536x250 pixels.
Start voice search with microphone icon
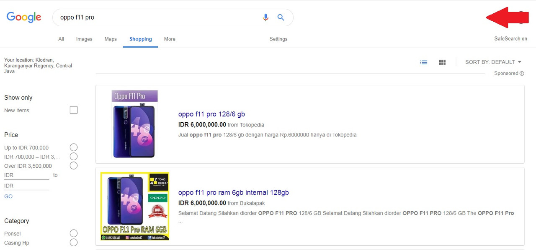pos(265,18)
